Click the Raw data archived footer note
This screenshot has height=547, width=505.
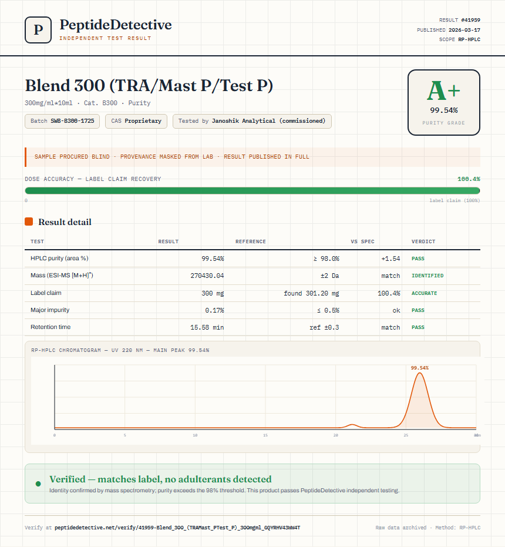click(x=428, y=528)
